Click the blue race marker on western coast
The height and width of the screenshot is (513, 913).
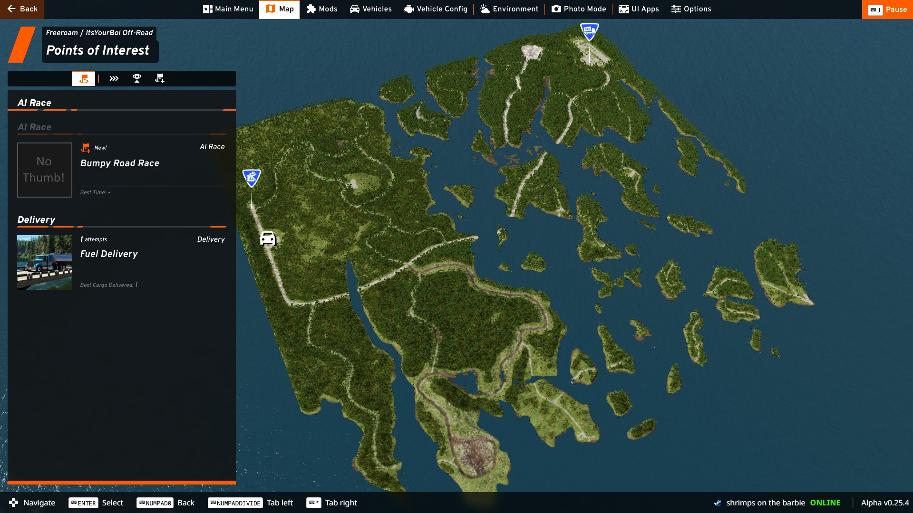tap(252, 178)
